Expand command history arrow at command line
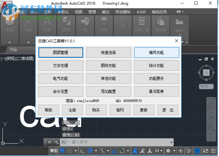The width and height of the screenshot is (219, 156). pos(171,142)
